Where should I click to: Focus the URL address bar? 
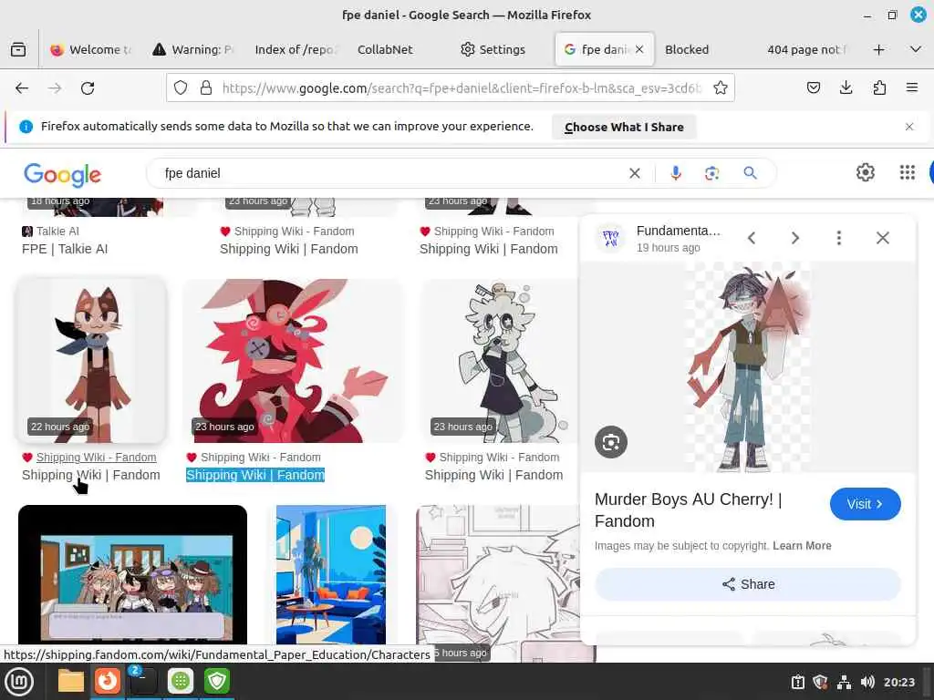pos(462,88)
